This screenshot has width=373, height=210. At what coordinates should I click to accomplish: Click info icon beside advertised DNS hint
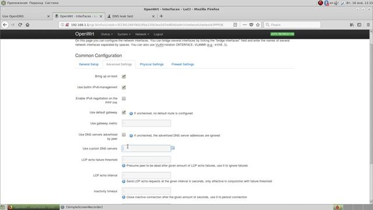(x=131, y=135)
